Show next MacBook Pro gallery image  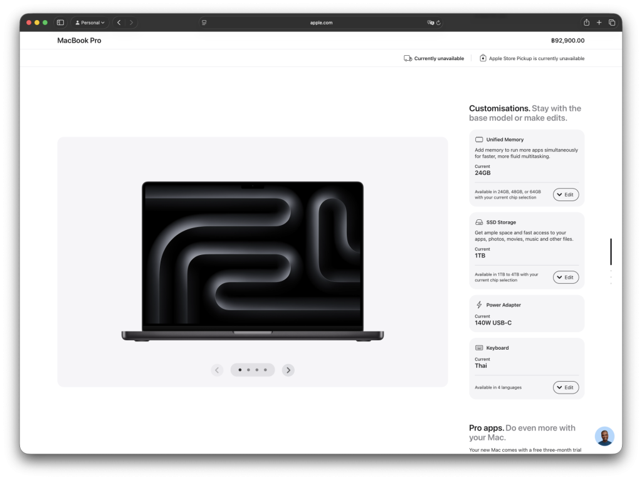[288, 370]
